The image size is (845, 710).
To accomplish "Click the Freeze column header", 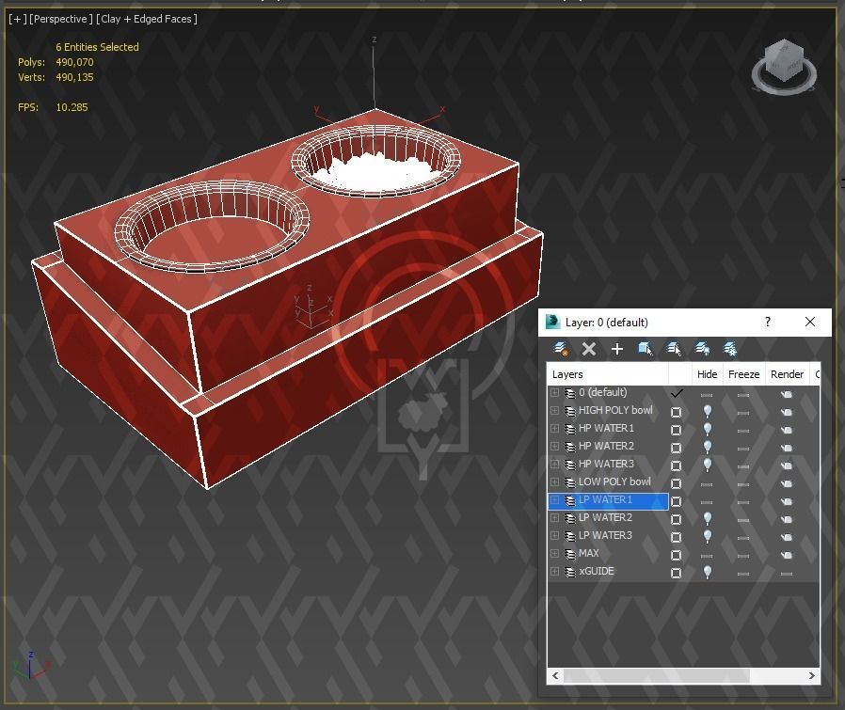I will tap(743, 374).
